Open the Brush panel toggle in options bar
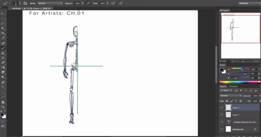 click(25, 3)
